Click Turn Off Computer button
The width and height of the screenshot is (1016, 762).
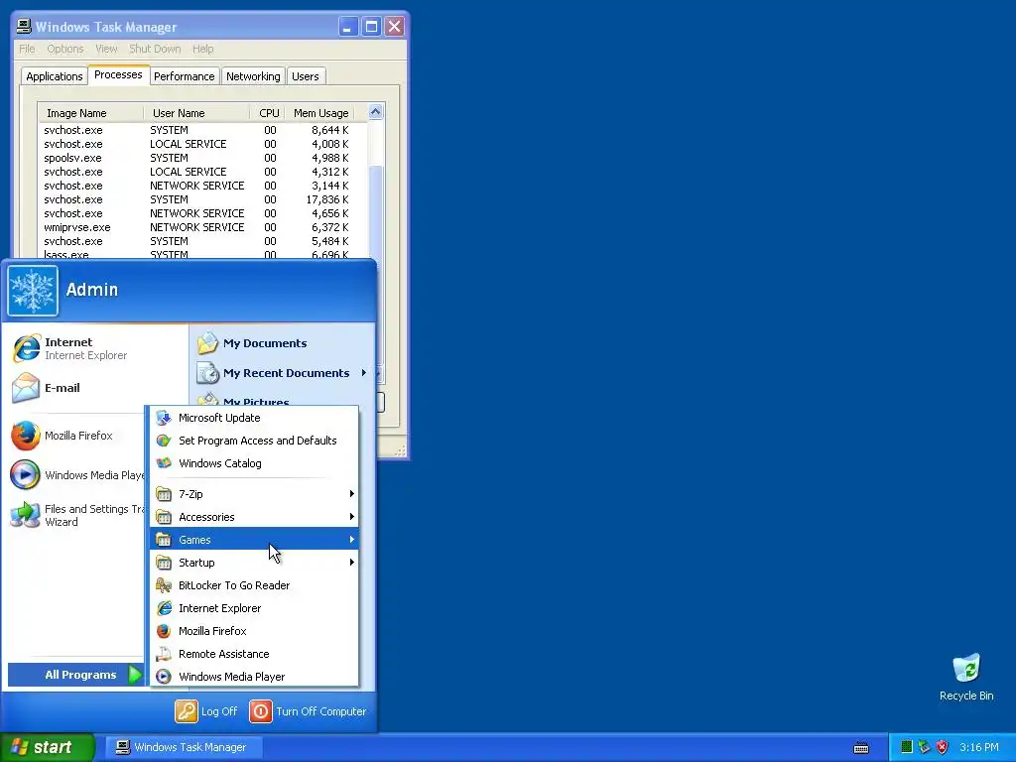308,711
